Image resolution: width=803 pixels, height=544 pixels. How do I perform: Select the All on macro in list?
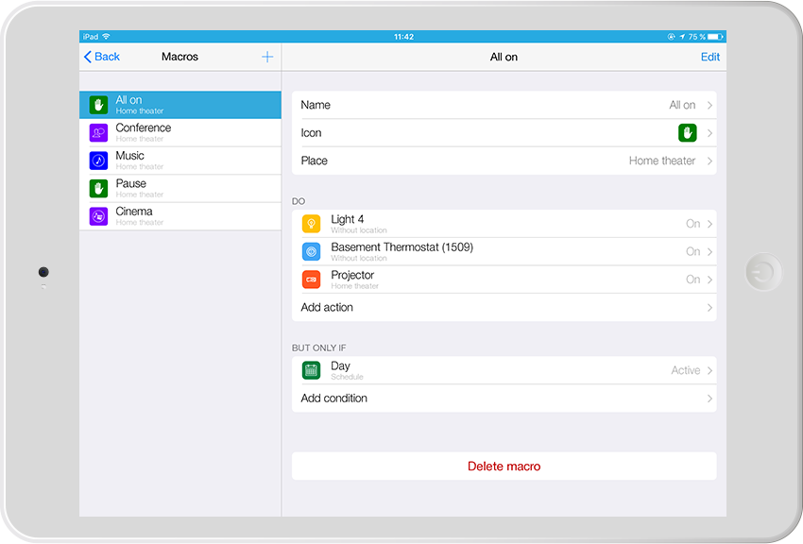click(x=179, y=104)
